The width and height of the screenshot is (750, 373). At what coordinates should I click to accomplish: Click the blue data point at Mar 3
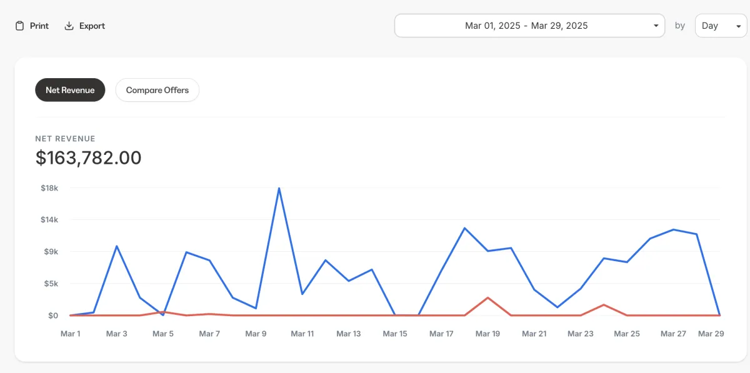click(117, 246)
